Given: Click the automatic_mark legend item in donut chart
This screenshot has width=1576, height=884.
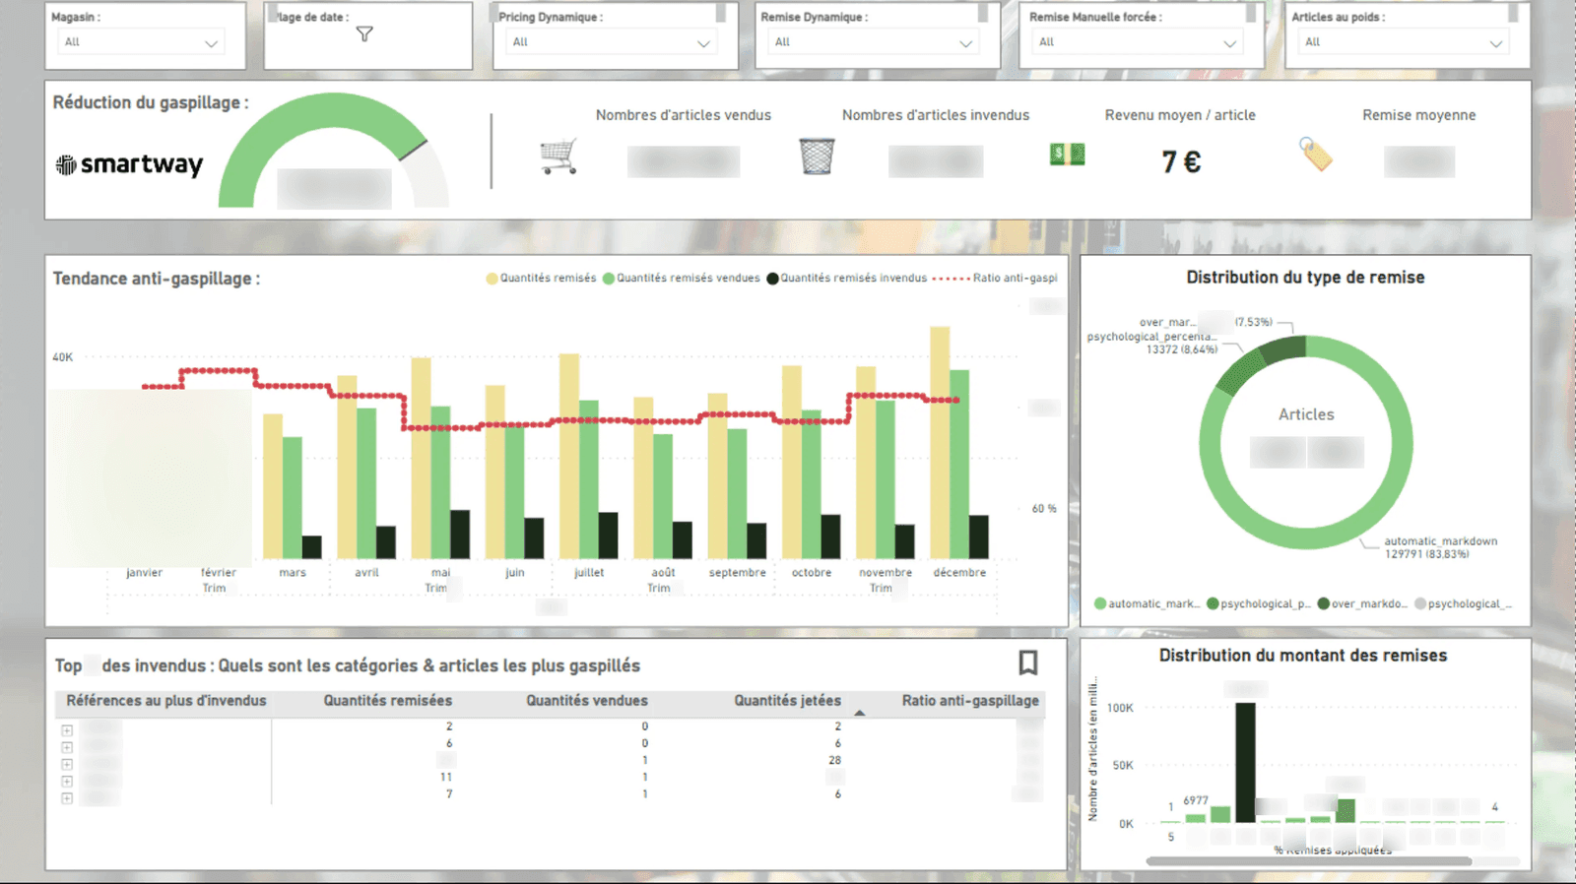Looking at the screenshot, I should pos(1148,603).
